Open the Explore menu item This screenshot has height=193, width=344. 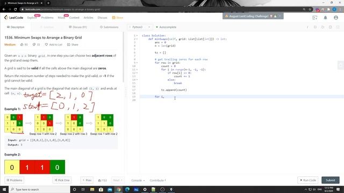(32, 18)
